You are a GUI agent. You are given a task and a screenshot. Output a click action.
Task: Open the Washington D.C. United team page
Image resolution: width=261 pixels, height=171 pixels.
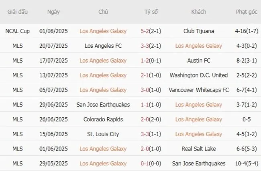click(x=198, y=75)
